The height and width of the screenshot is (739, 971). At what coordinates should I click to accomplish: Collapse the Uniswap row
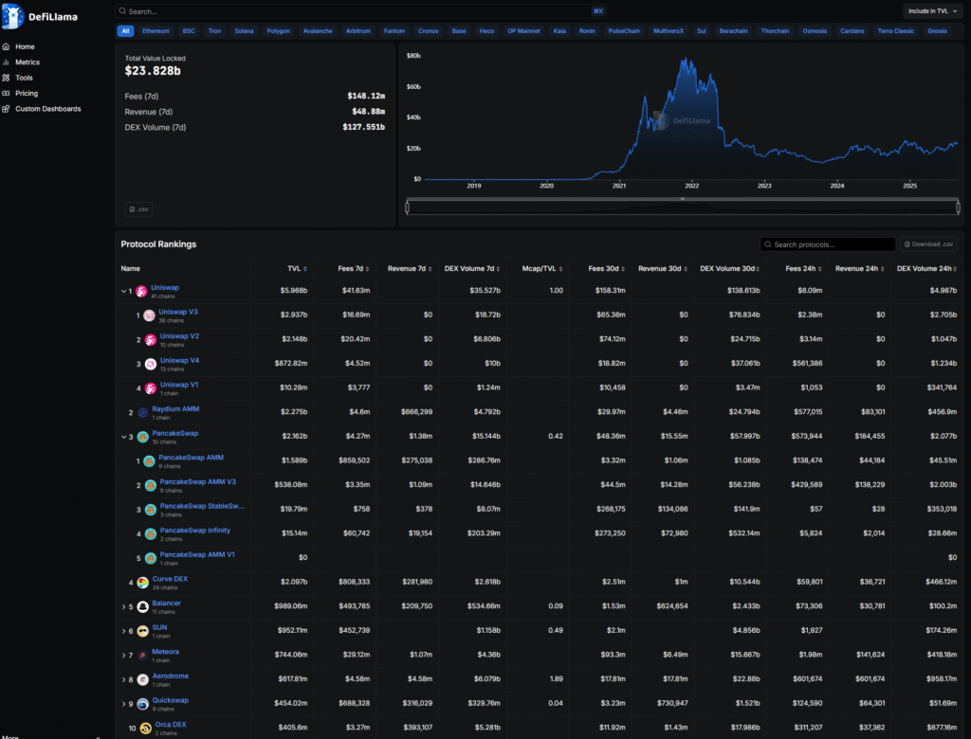(x=123, y=292)
